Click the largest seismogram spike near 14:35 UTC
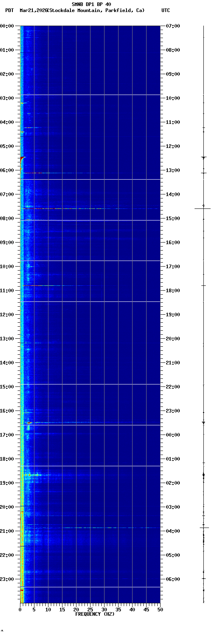Viewport: 221px width, 635px height. click(203, 208)
